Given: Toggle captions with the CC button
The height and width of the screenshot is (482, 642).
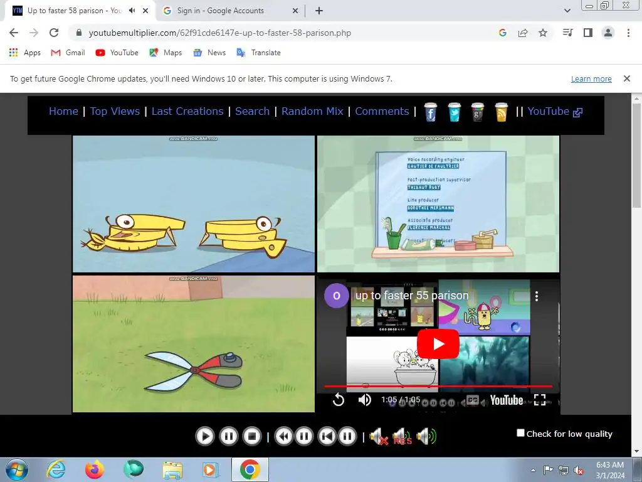Looking at the screenshot, I should [473, 400].
